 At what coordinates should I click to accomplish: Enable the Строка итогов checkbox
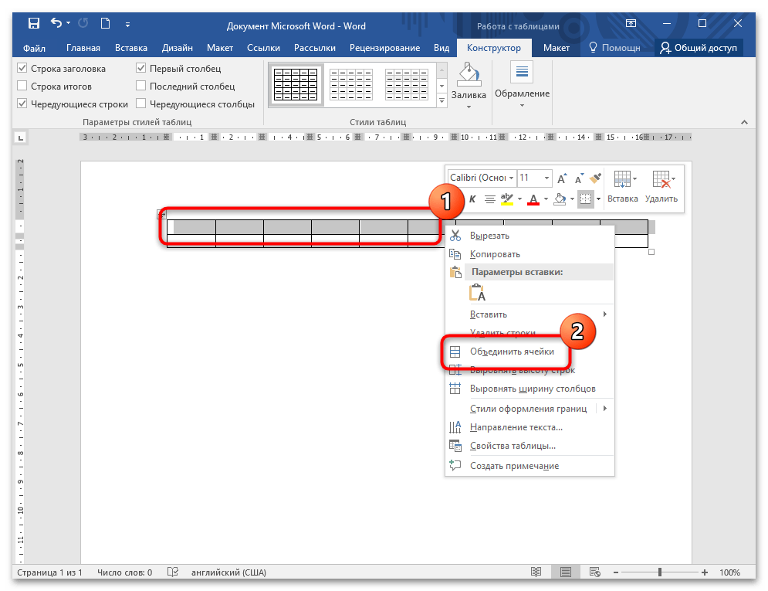(x=22, y=86)
